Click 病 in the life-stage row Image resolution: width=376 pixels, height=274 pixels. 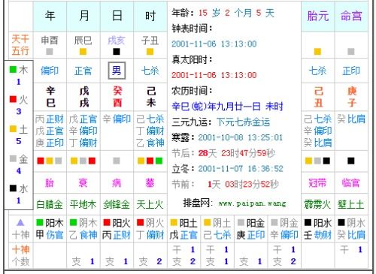(117, 183)
